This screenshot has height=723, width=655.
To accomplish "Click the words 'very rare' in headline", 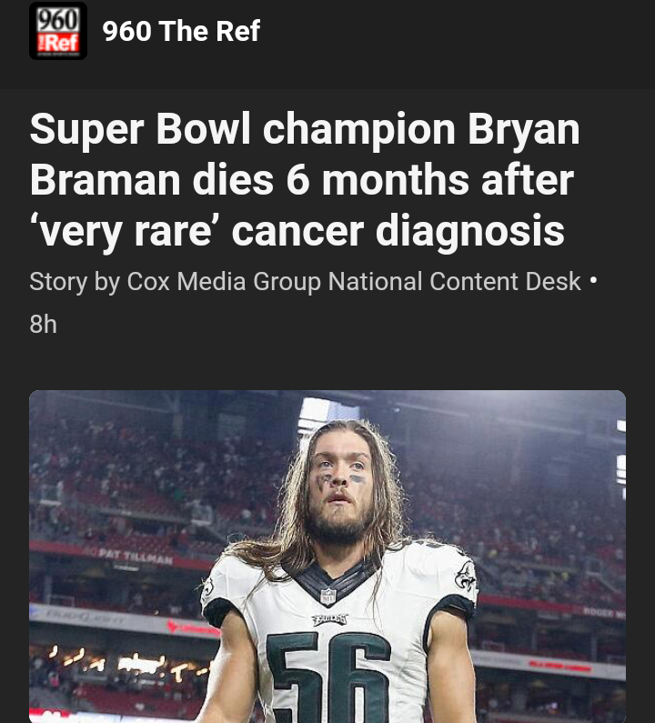I will point(125,232).
